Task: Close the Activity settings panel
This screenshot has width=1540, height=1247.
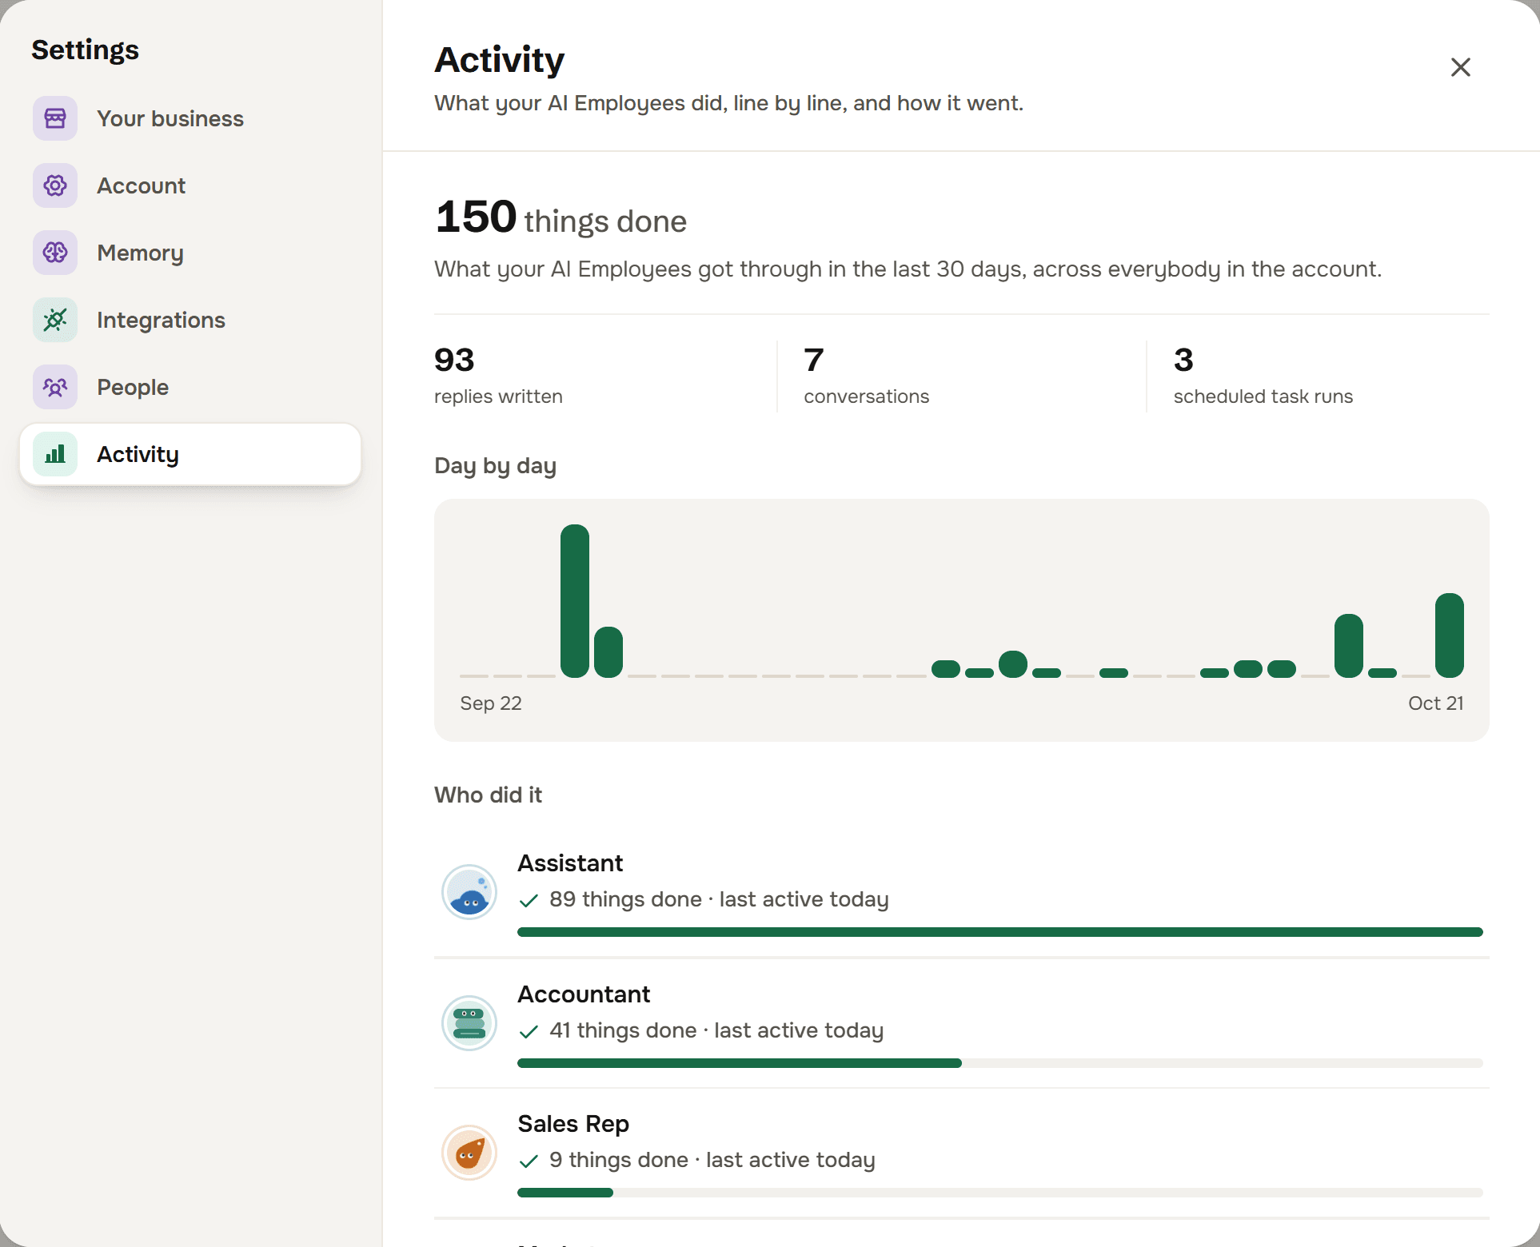Action: [1460, 67]
